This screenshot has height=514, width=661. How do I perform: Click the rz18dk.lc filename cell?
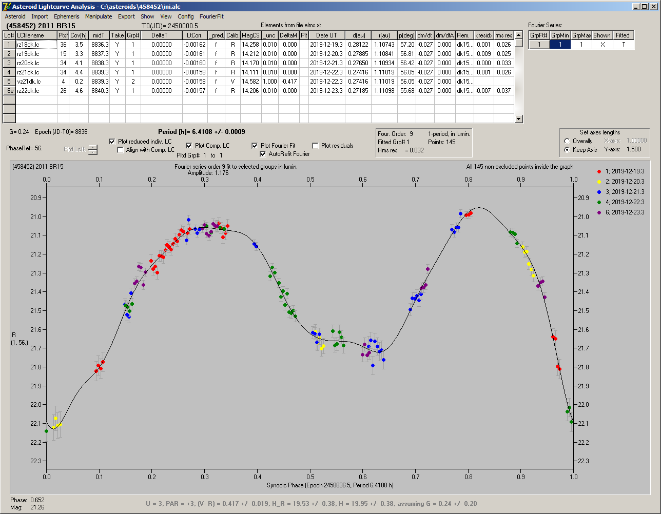36,45
